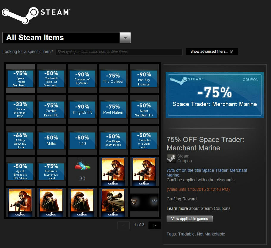The height and width of the screenshot is (248, 271).
Task: Select the Pool Nation coupon
Action: tap(113, 110)
